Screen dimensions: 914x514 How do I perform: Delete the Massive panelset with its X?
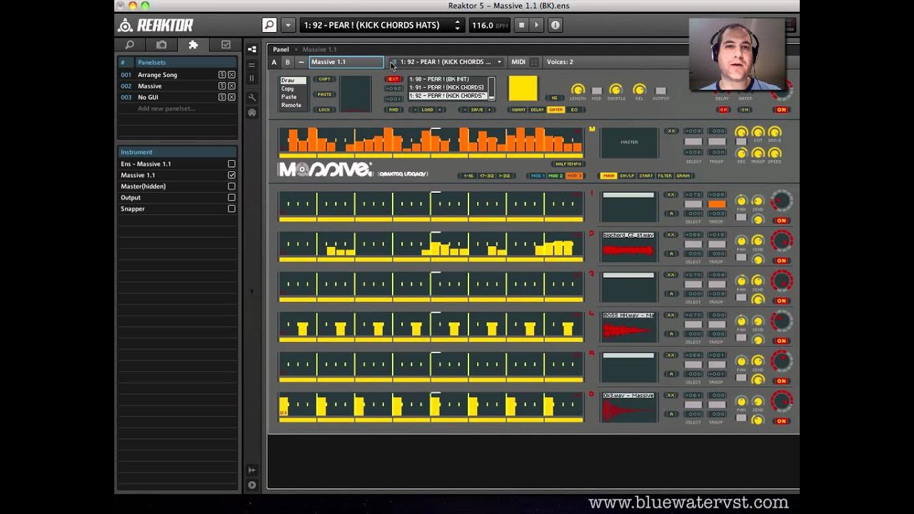pos(231,86)
